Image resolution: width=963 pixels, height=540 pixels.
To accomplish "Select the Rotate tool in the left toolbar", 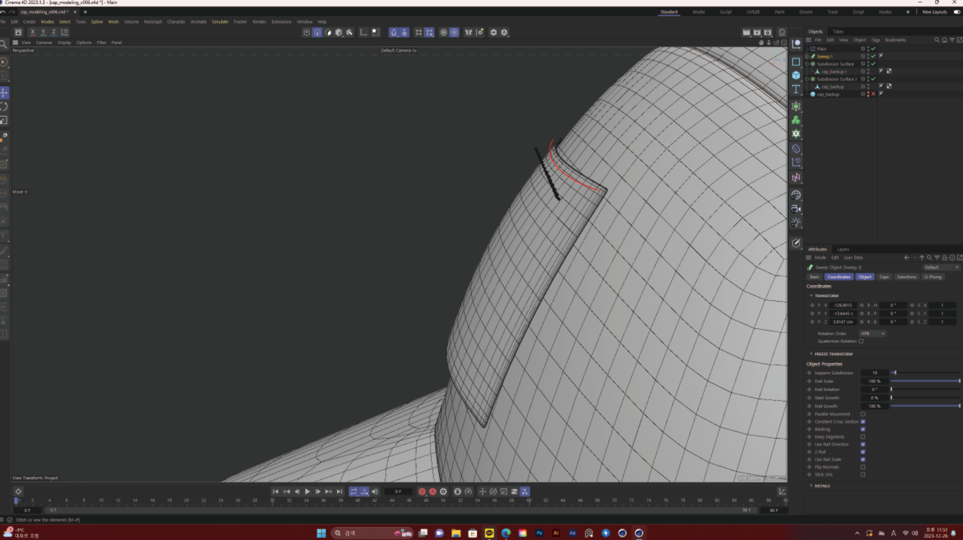I will pos(4,106).
